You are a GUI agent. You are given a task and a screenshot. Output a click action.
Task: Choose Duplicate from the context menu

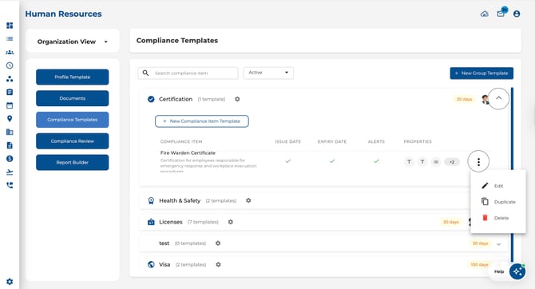(x=497, y=202)
